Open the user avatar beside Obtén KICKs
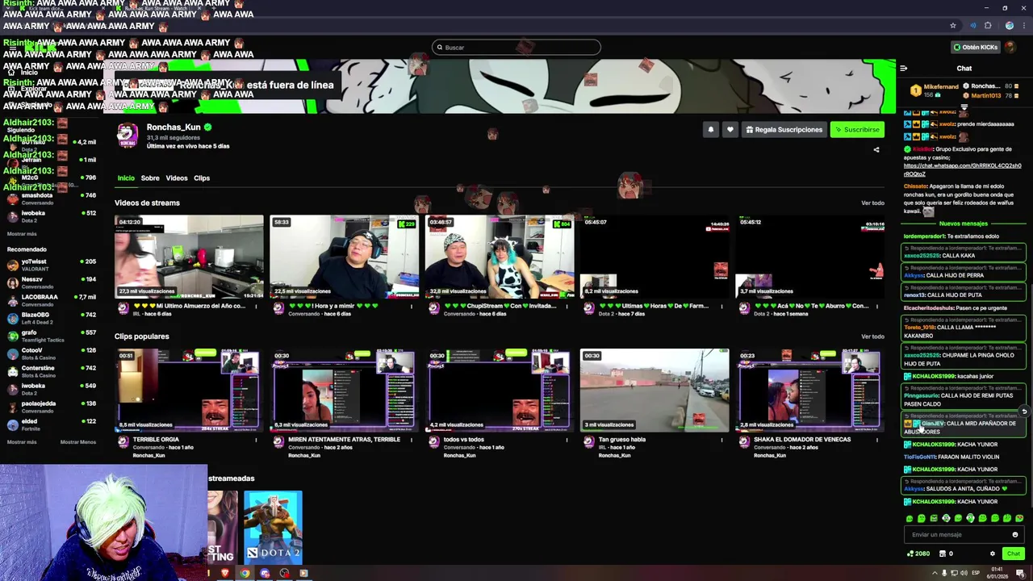Screen dimensions: 1033x581 pyautogui.click(x=1010, y=48)
